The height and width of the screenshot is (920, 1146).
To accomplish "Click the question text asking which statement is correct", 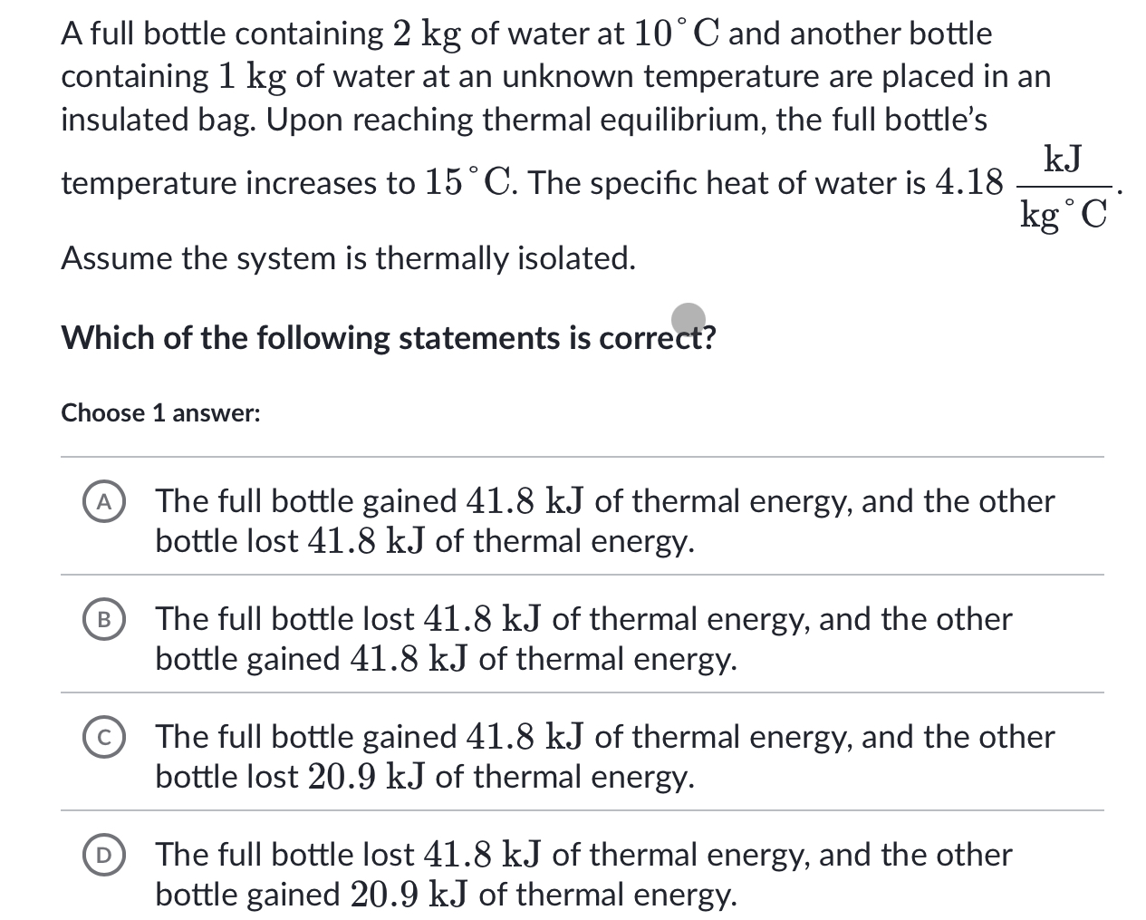I will click(388, 337).
